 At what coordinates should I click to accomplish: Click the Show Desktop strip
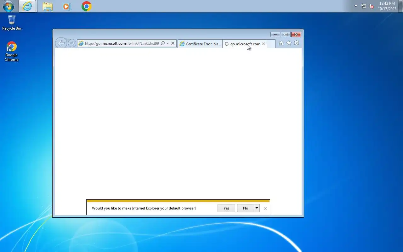(400, 6)
